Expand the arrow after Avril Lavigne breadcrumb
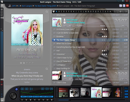The image size is (130, 102). pos(33,6)
